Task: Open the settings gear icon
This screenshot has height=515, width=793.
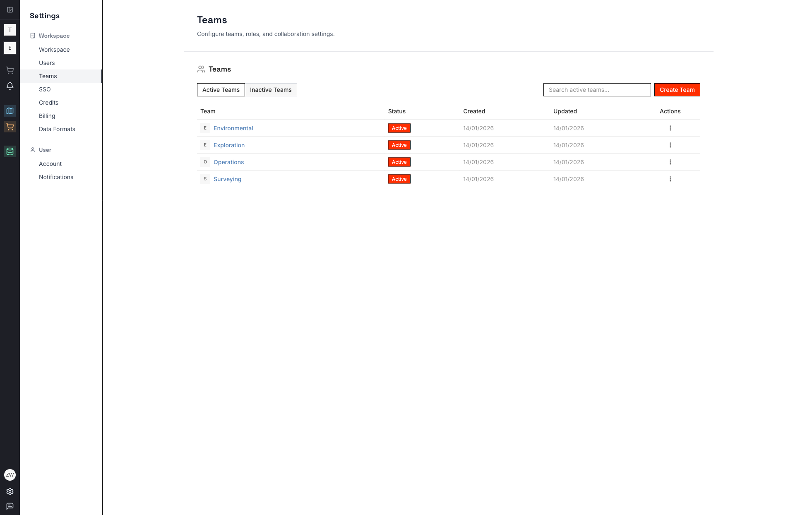Action: coord(10,491)
